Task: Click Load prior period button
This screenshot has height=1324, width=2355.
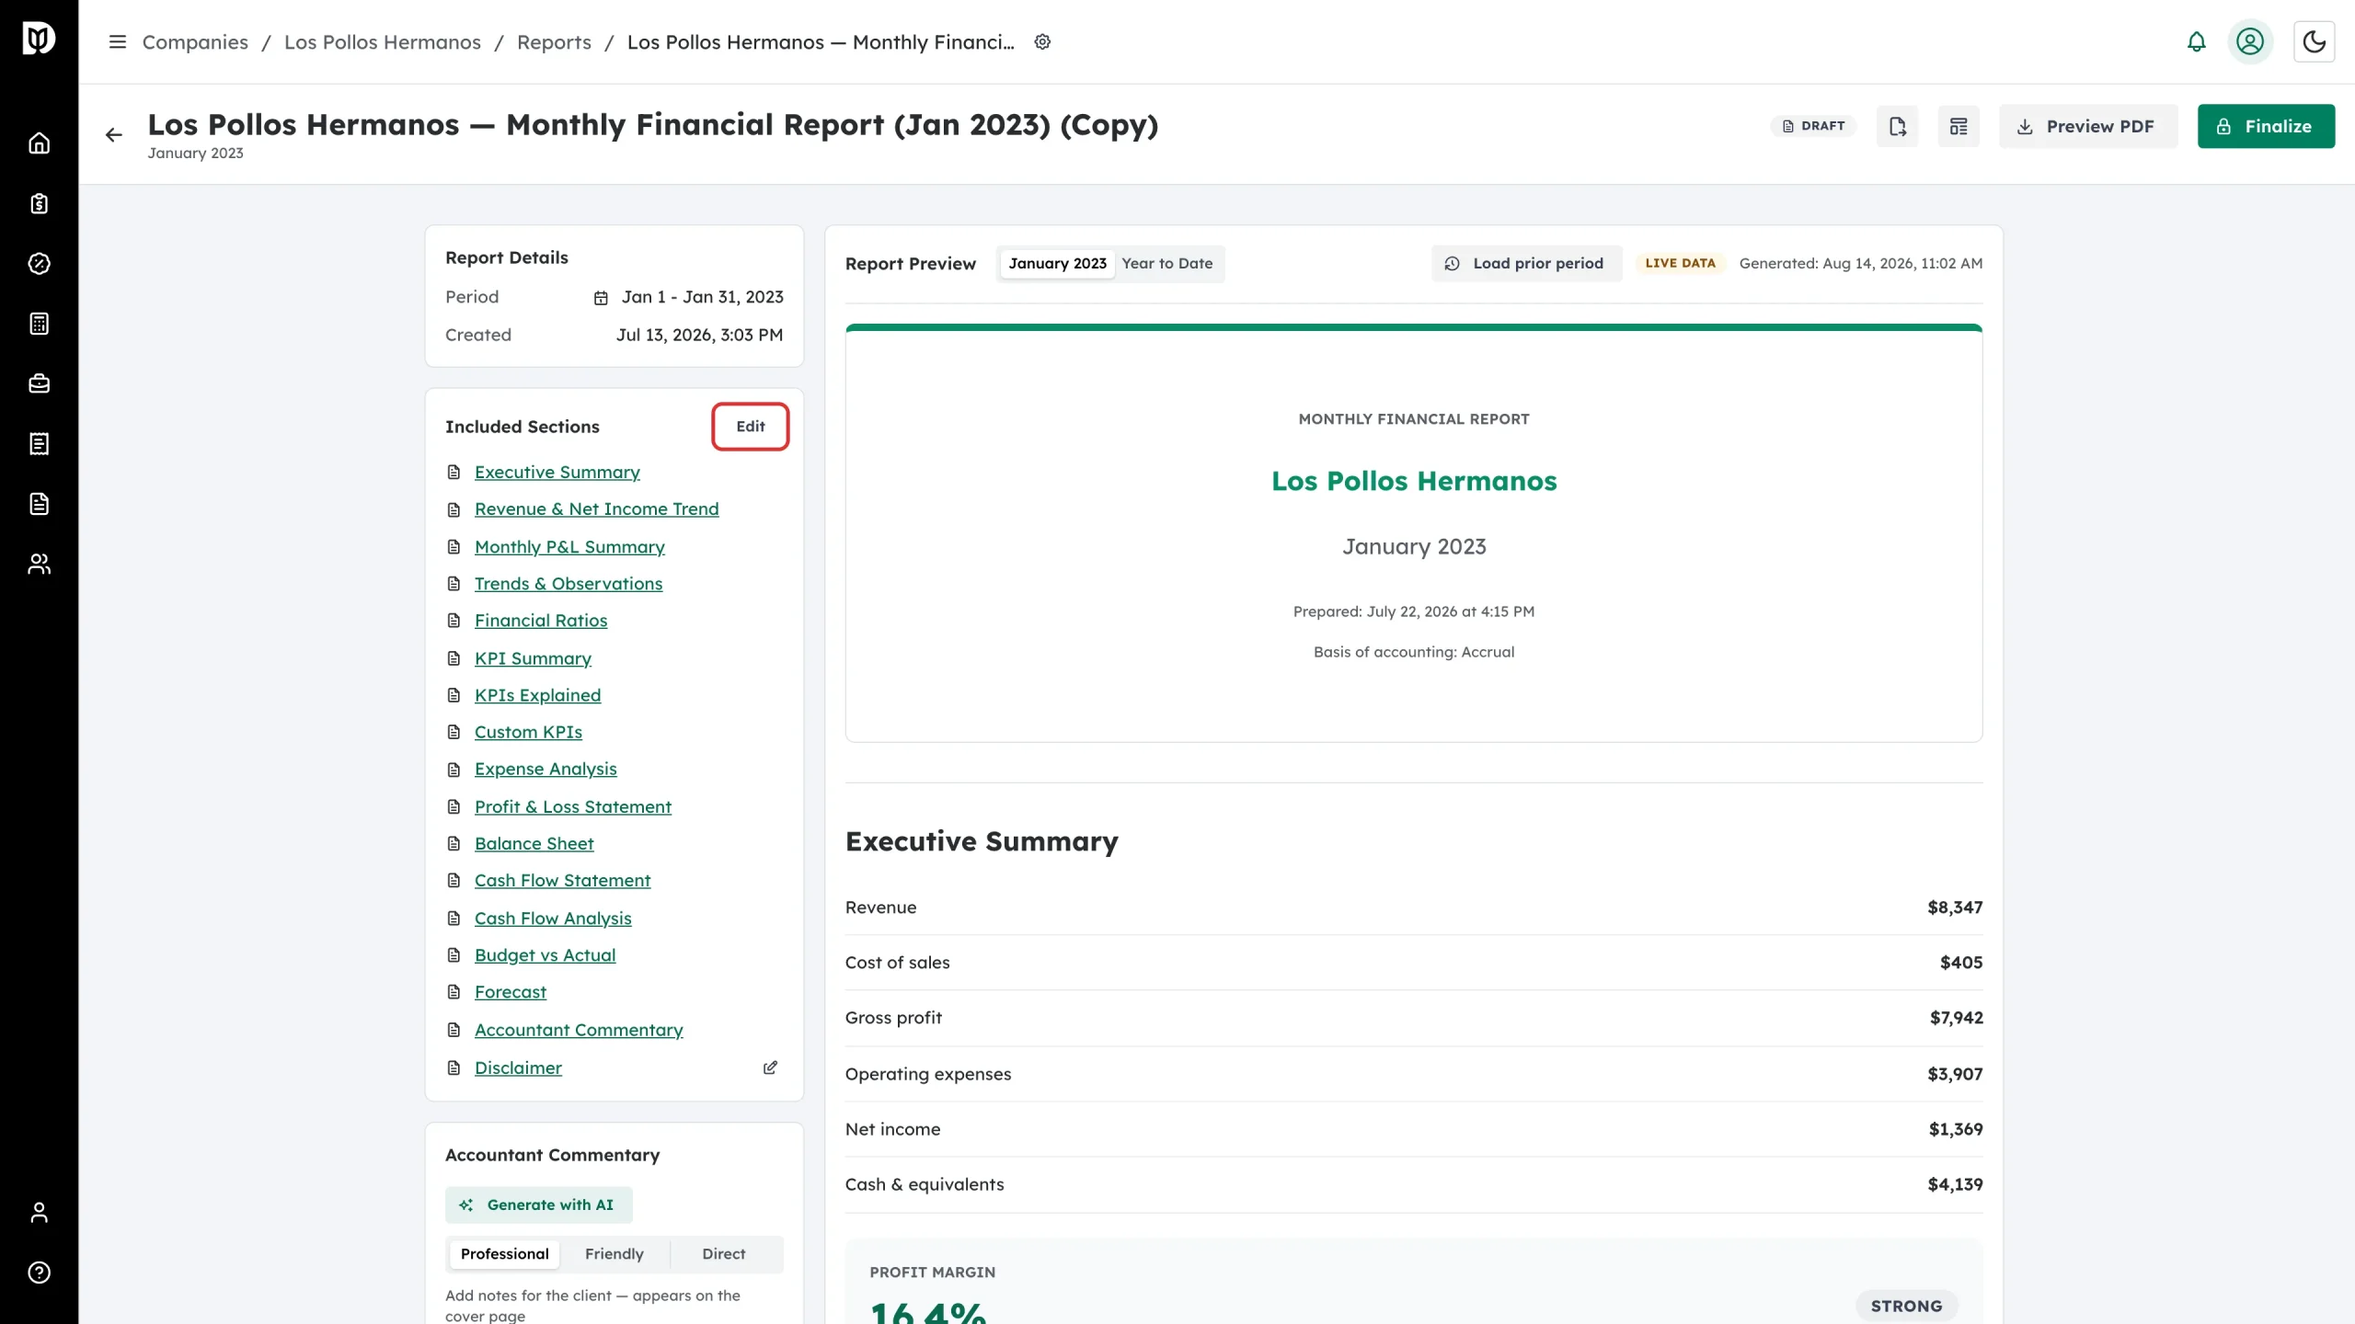Action: click(1526, 264)
